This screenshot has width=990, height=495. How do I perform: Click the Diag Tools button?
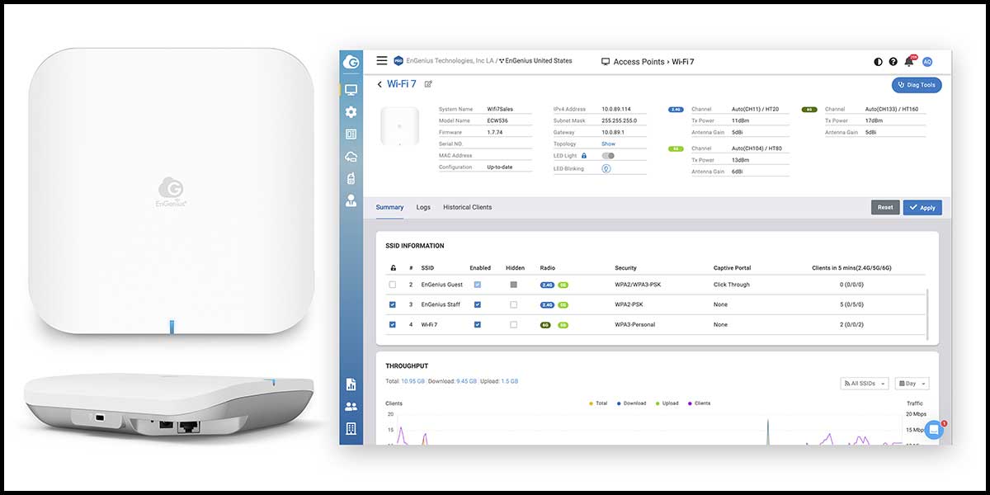coord(917,85)
